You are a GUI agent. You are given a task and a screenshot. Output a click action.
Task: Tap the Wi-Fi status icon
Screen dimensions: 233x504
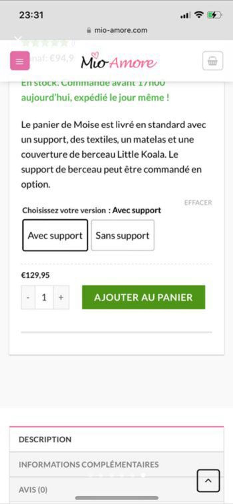point(199,15)
